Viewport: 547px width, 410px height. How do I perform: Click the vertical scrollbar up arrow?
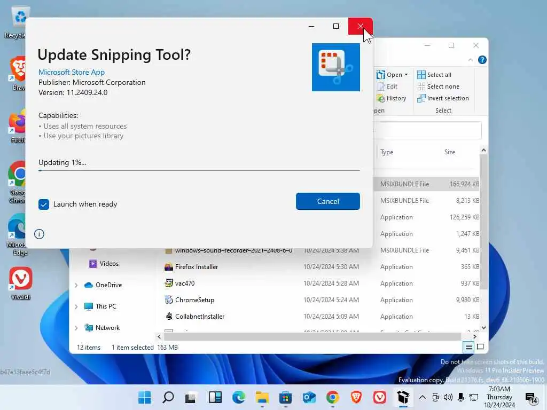[483, 150]
